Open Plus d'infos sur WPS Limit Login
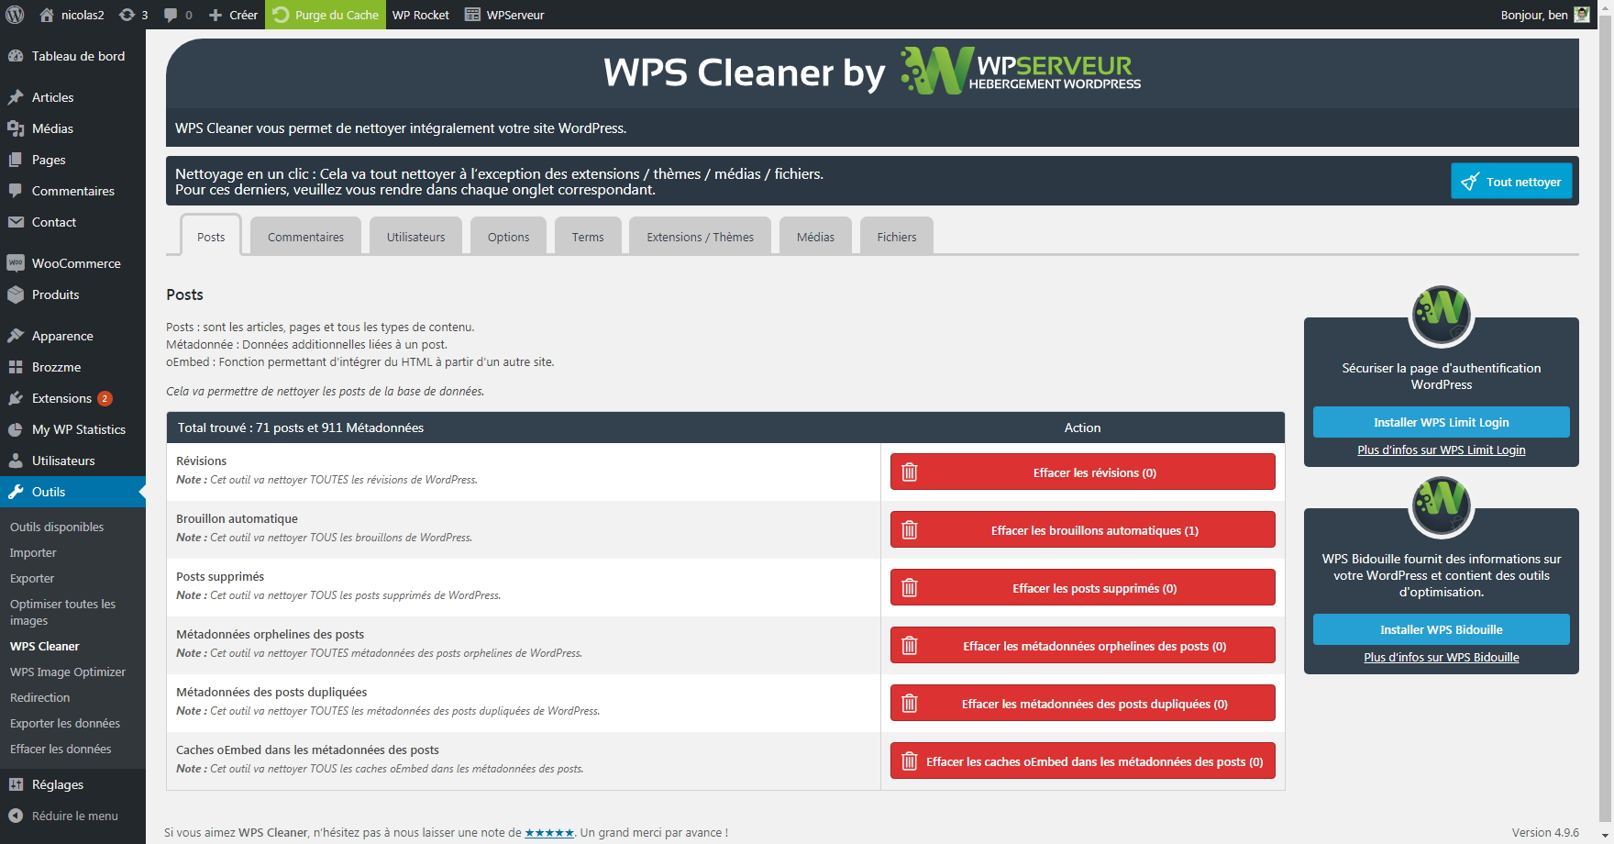Image resolution: width=1614 pixels, height=844 pixels. coord(1441,450)
